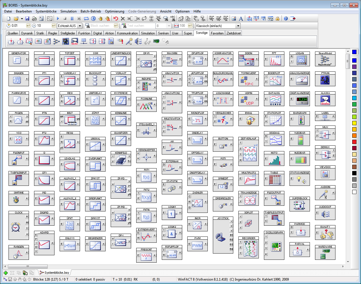Click the blue clock simulation parameters icon
This screenshot has width=361, height=284.
click(x=93, y=18)
